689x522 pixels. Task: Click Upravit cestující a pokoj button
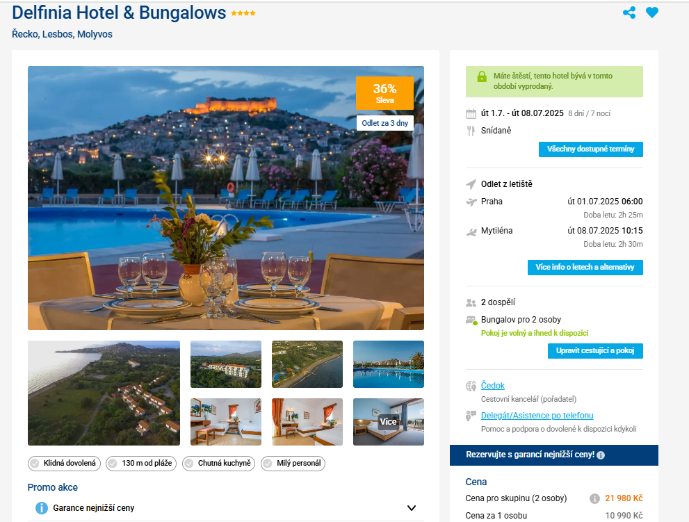click(x=595, y=350)
